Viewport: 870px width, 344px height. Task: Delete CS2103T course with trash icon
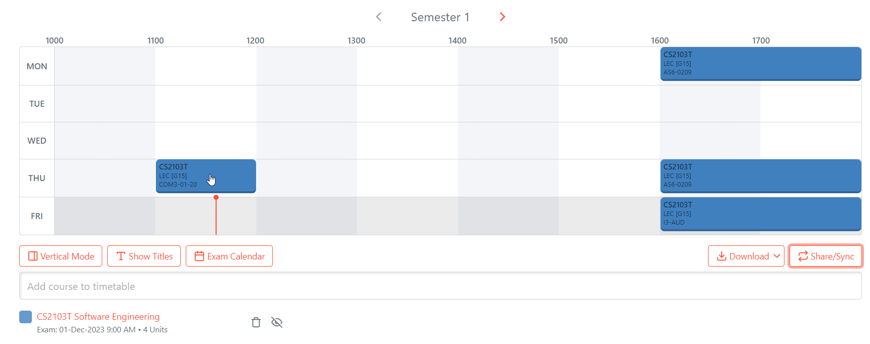coord(256,322)
